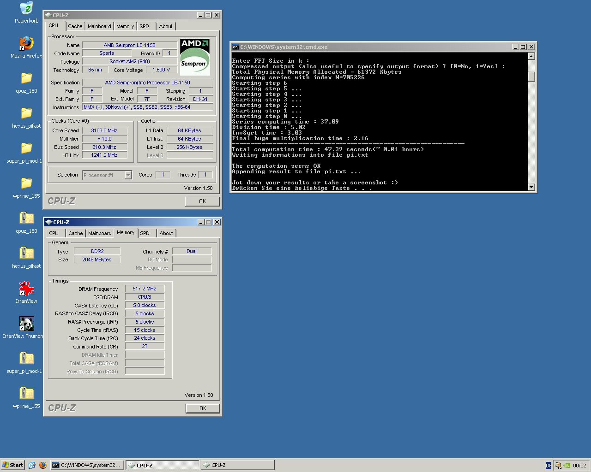Click the CAS# Latency value 5.0 clocks
The image size is (591, 472).
click(x=145, y=306)
